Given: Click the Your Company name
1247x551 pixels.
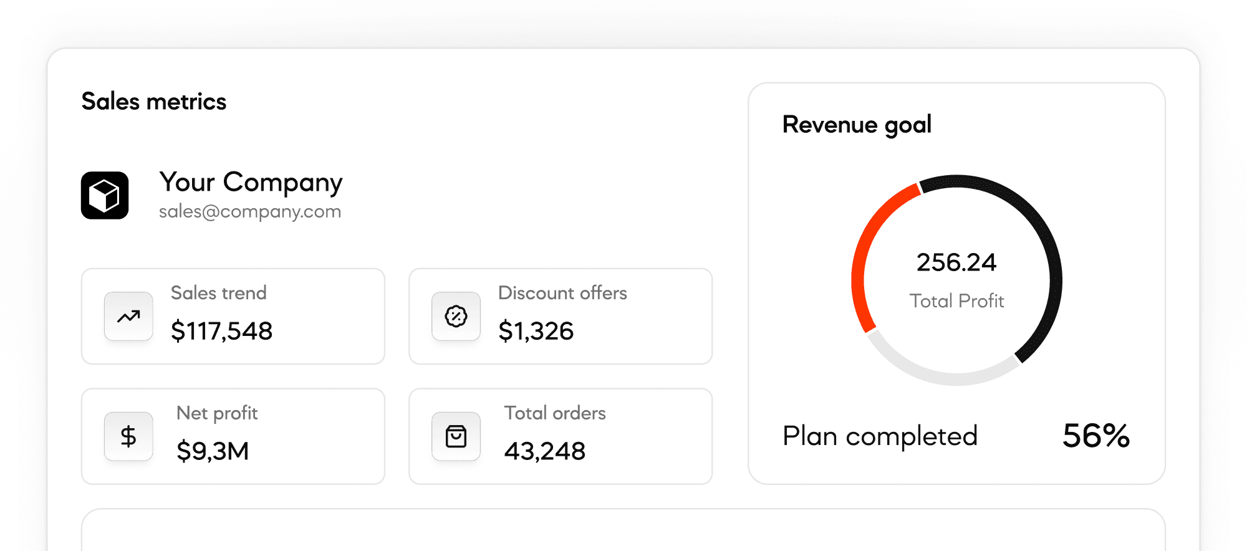Looking at the screenshot, I should click(x=251, y=182).
